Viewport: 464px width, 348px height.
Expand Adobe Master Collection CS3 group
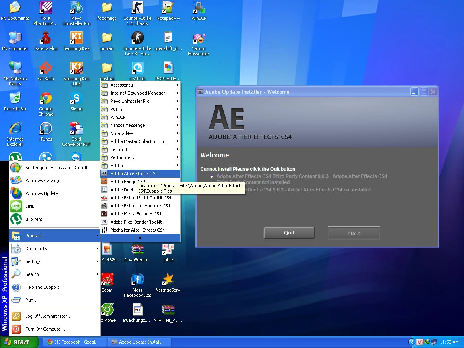[140, 141]
